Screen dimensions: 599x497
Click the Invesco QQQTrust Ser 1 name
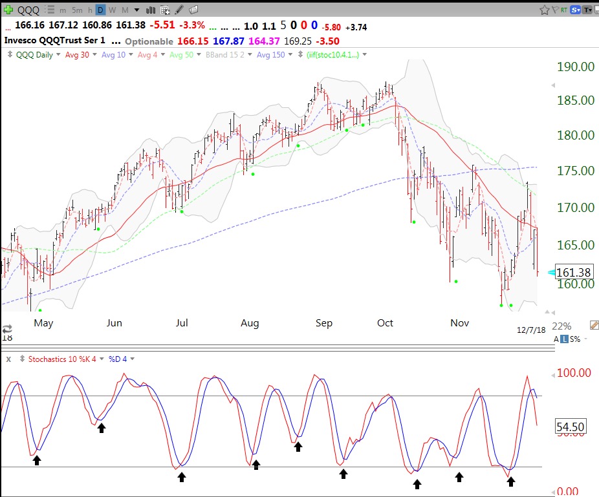[x=54, y=41]
